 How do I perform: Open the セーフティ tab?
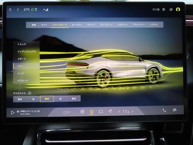point(77,25)
